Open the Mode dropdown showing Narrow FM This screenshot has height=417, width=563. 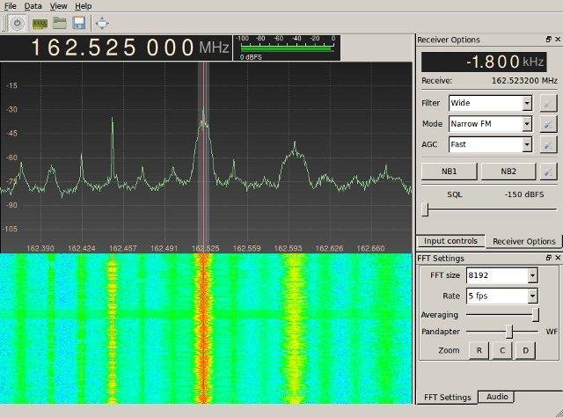coord(490,124)
